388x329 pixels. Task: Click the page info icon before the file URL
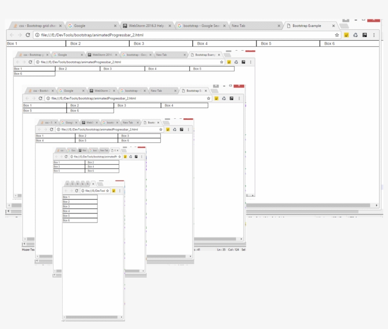coord(36,34)
